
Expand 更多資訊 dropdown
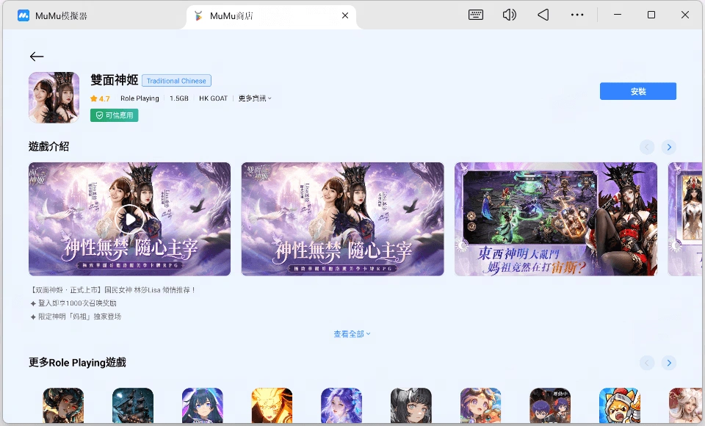coord(255,98)
